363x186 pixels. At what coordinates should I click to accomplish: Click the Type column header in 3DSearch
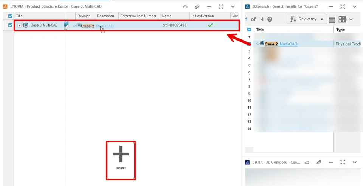[341, 30]
